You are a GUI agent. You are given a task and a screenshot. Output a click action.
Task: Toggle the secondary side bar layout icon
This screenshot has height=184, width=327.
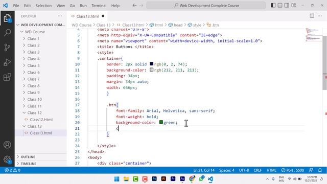(x=287, y=6)
